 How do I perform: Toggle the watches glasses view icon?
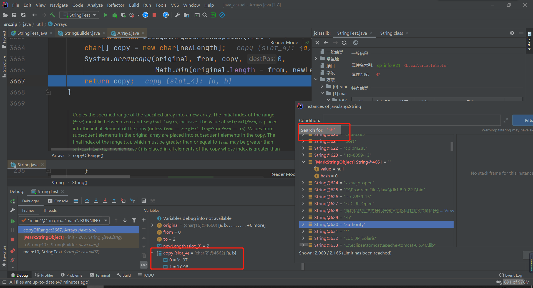tap(144, 265)
